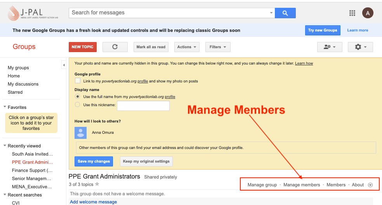Click the 'Shared privately' label
382x205 pixels.
pyautogui.click(x=161, y=177)
